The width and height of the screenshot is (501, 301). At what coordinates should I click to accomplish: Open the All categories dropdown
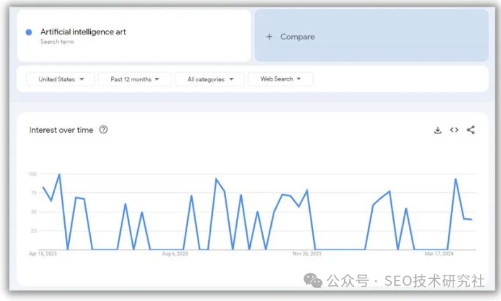point(210,79)
